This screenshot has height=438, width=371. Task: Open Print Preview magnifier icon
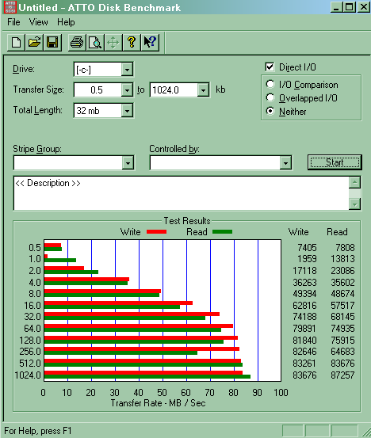point(95,43)
